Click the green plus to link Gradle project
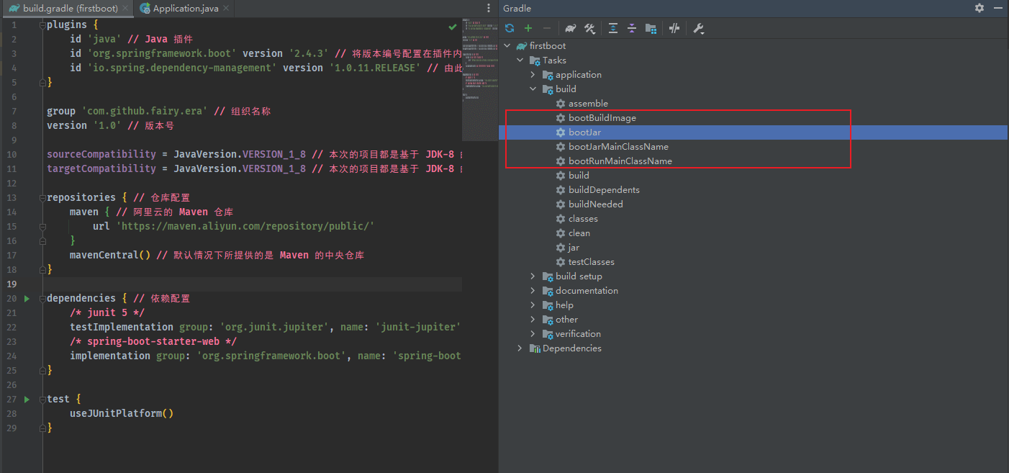This screenshot has width=1009, height=473. (528, 28)
